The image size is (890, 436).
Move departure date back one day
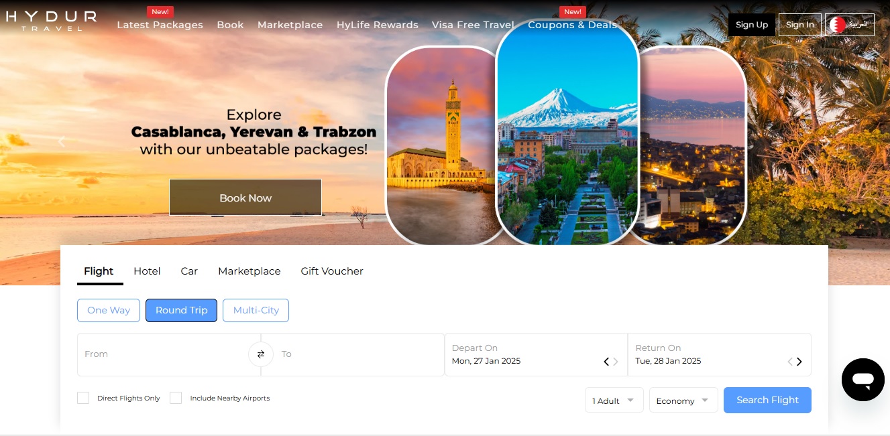point(606,362)
